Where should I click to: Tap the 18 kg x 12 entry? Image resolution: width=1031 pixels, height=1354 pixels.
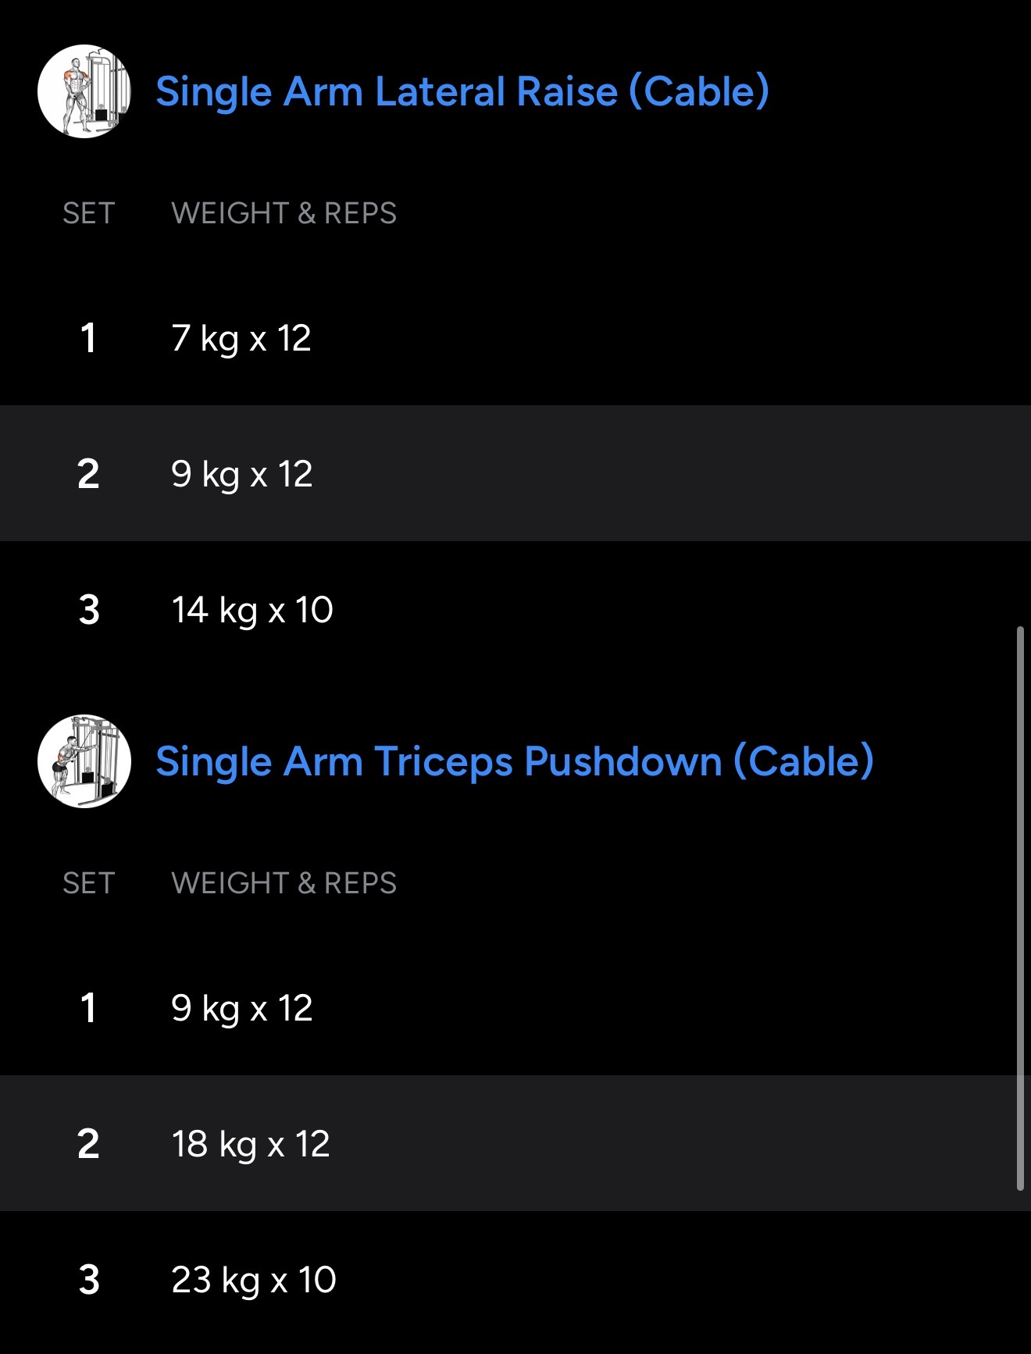click(251, 1144)
